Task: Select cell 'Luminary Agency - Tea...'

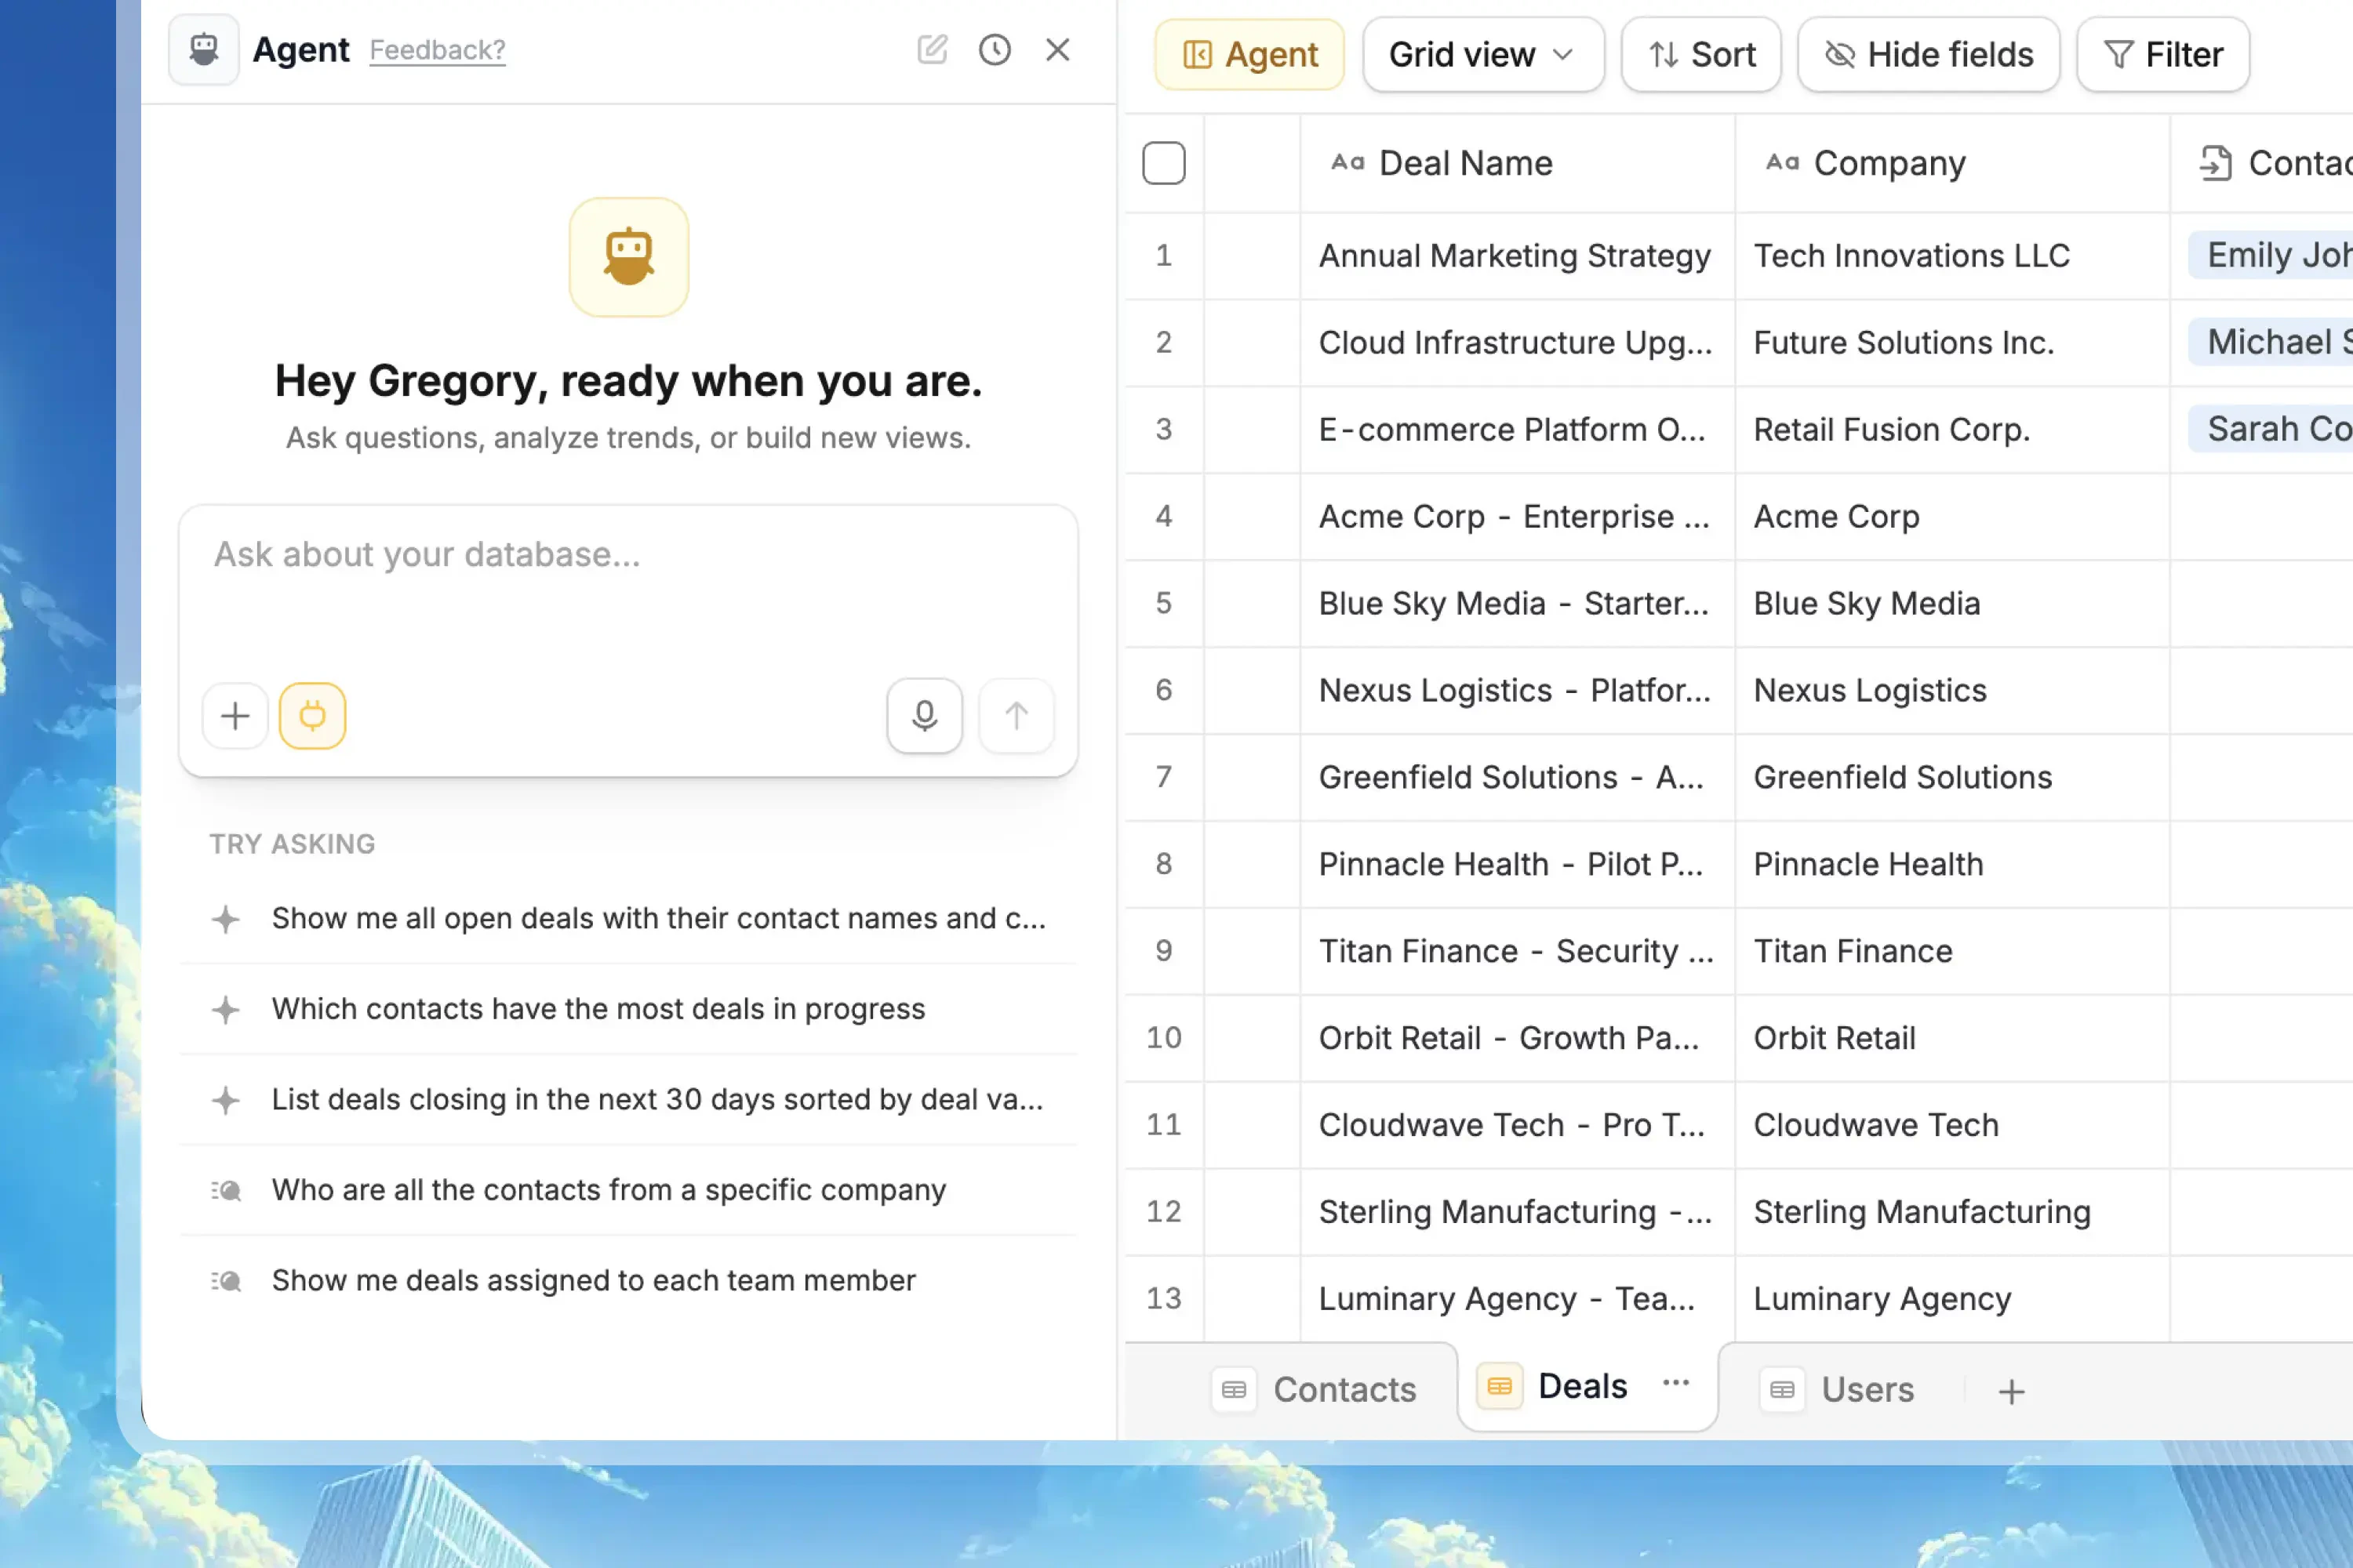Action: (1517, 1299)
